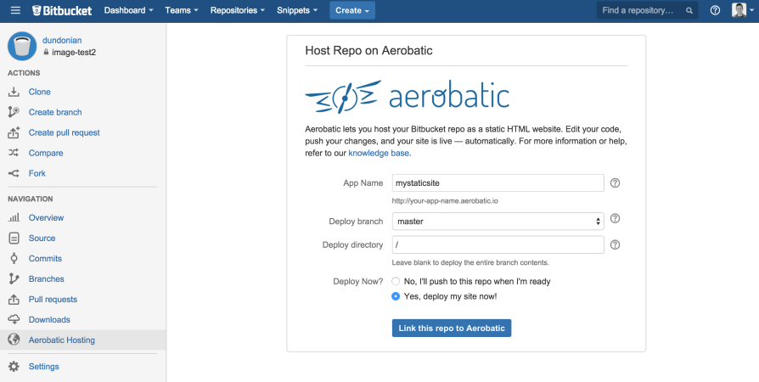Screen dimensions: 759x382
Task: Open Pull requests in navigation
Action: click(53, 299)
